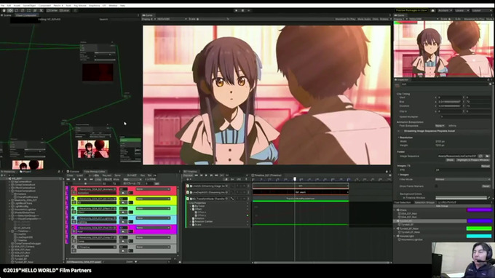Adjust the Game view Scale slider
Viewport: 495px width, 278px height.
tap(212, 19)
